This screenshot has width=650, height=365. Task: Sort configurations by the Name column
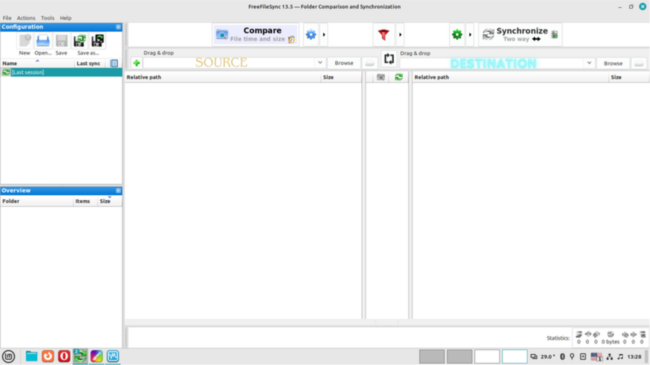point(37,63)
